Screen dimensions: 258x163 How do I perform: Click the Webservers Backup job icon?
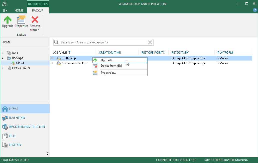pos(58,63)
